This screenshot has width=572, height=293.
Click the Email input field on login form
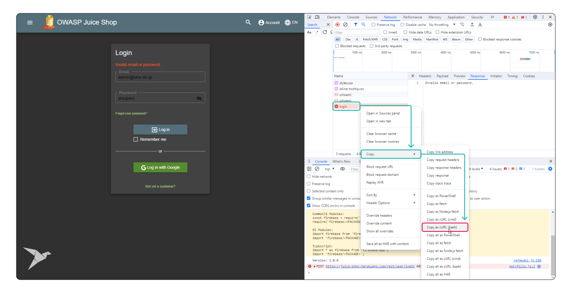[x=160, y=76]
